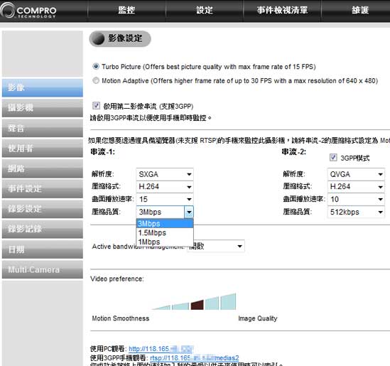Toggle the 3GPP模式 checkbox

[333, 158]
